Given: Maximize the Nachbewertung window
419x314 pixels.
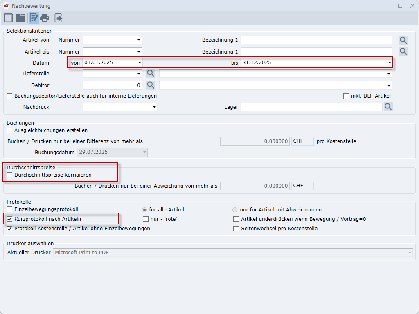Looking at the screenshot, I should coord(400,6).
